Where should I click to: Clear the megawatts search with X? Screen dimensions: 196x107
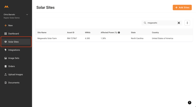tap(179, 23)
